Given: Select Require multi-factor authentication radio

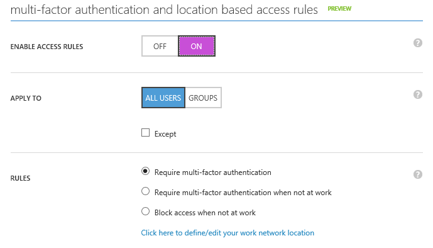Looking at the screenshot, I should [146, 171].
